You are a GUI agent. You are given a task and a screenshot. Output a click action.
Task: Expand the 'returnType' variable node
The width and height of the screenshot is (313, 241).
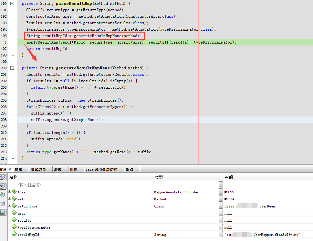coord(9,205)
